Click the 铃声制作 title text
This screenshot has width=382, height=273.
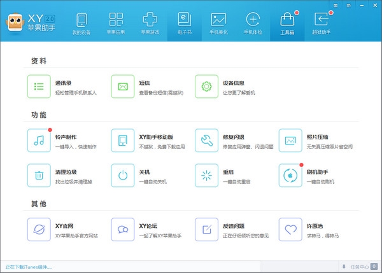(66, 137)
